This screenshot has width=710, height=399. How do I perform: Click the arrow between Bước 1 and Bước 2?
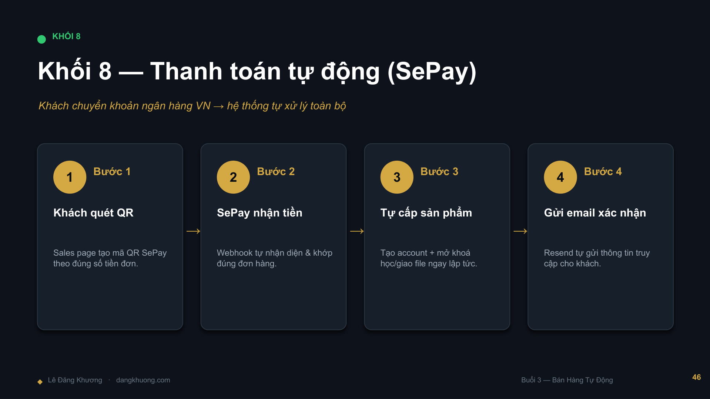point(193,231)
